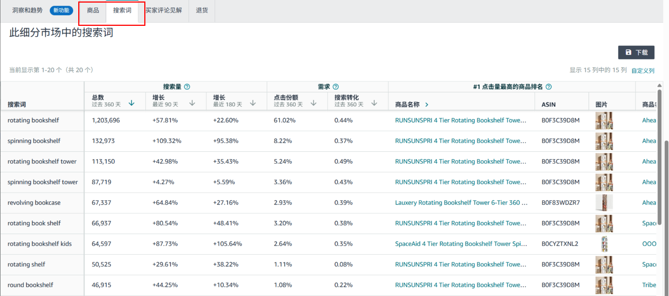Open the 买家评论见解 tab
This screenshot has width=669, height=296.
[x=164, y=10]
